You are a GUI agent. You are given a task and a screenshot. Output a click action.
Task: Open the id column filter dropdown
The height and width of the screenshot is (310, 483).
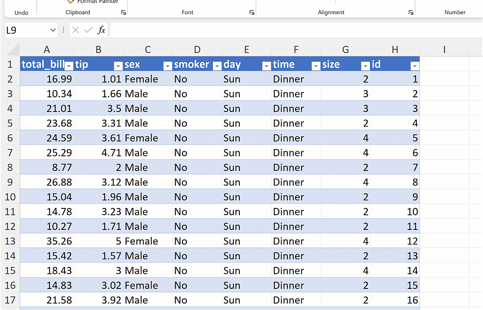click(415, 65)
